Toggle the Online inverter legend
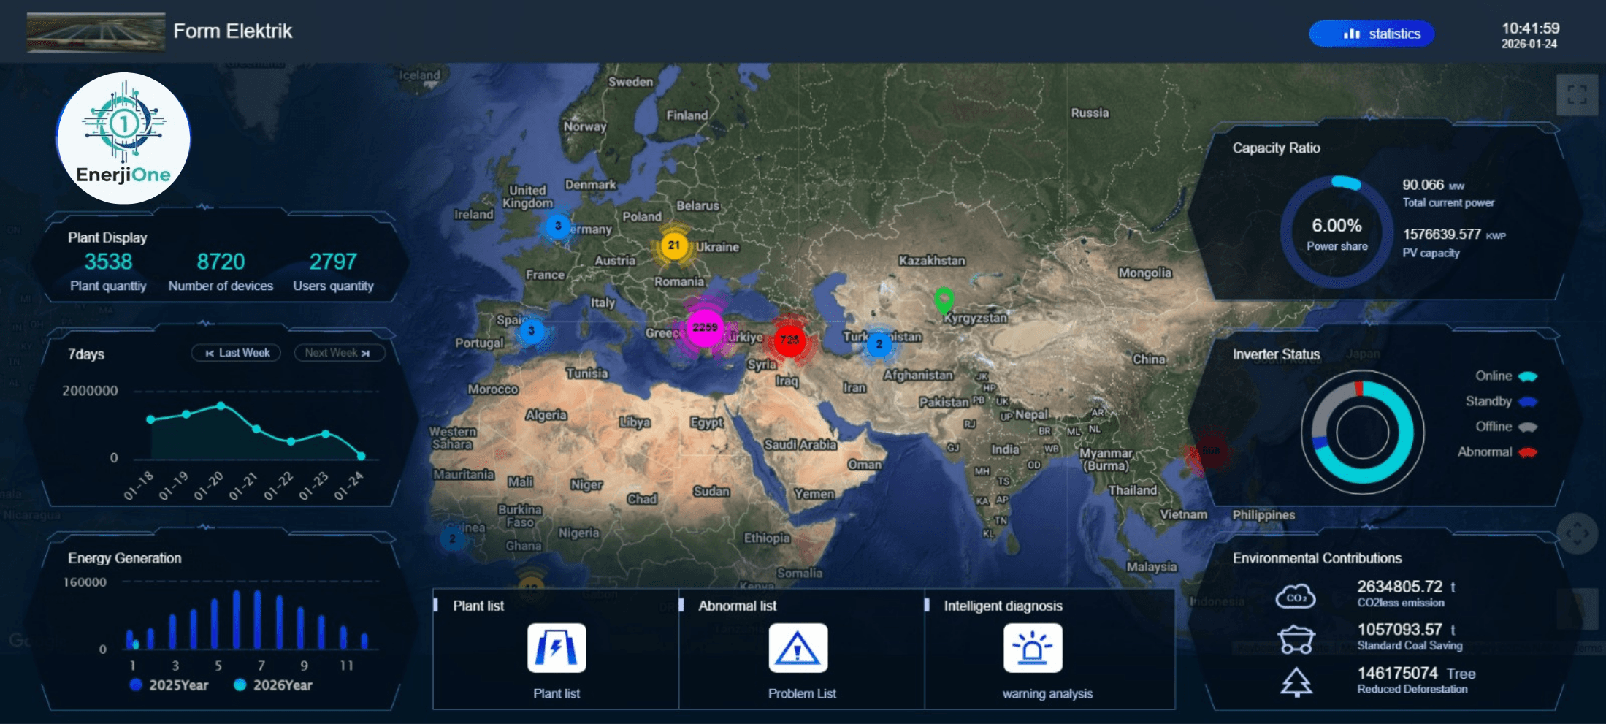 coord(1507,376)
